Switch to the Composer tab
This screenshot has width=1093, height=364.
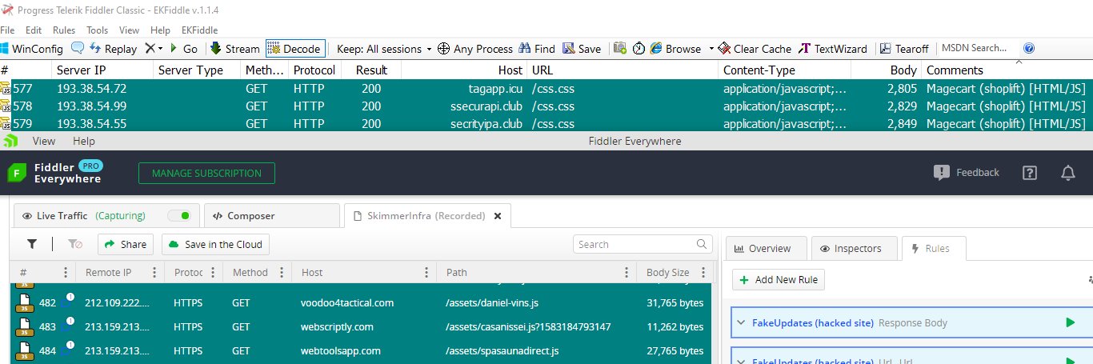(272, 215)
